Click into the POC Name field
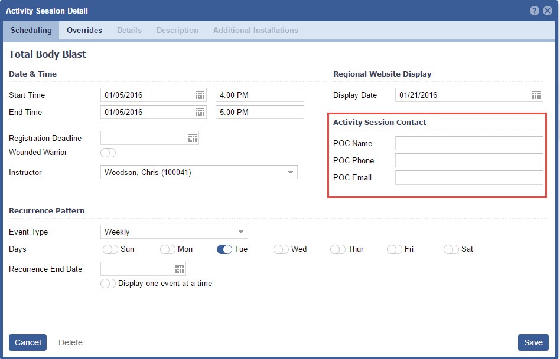Screen dimensions: 560x359 point(468,143)
